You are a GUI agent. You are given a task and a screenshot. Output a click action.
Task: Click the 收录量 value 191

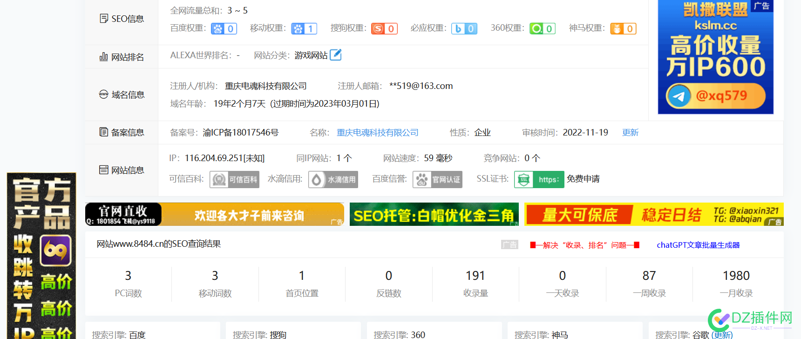(475, 276)
